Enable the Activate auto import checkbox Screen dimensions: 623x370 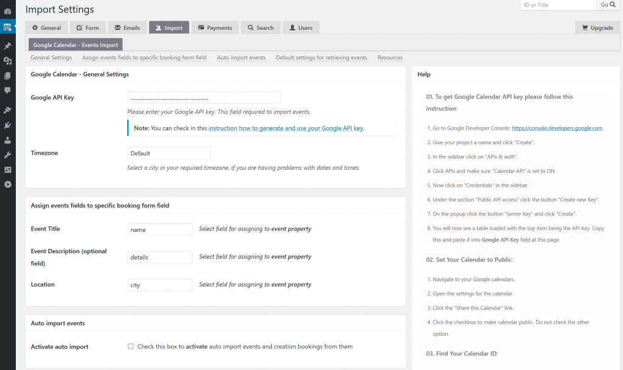coord(130,346)
